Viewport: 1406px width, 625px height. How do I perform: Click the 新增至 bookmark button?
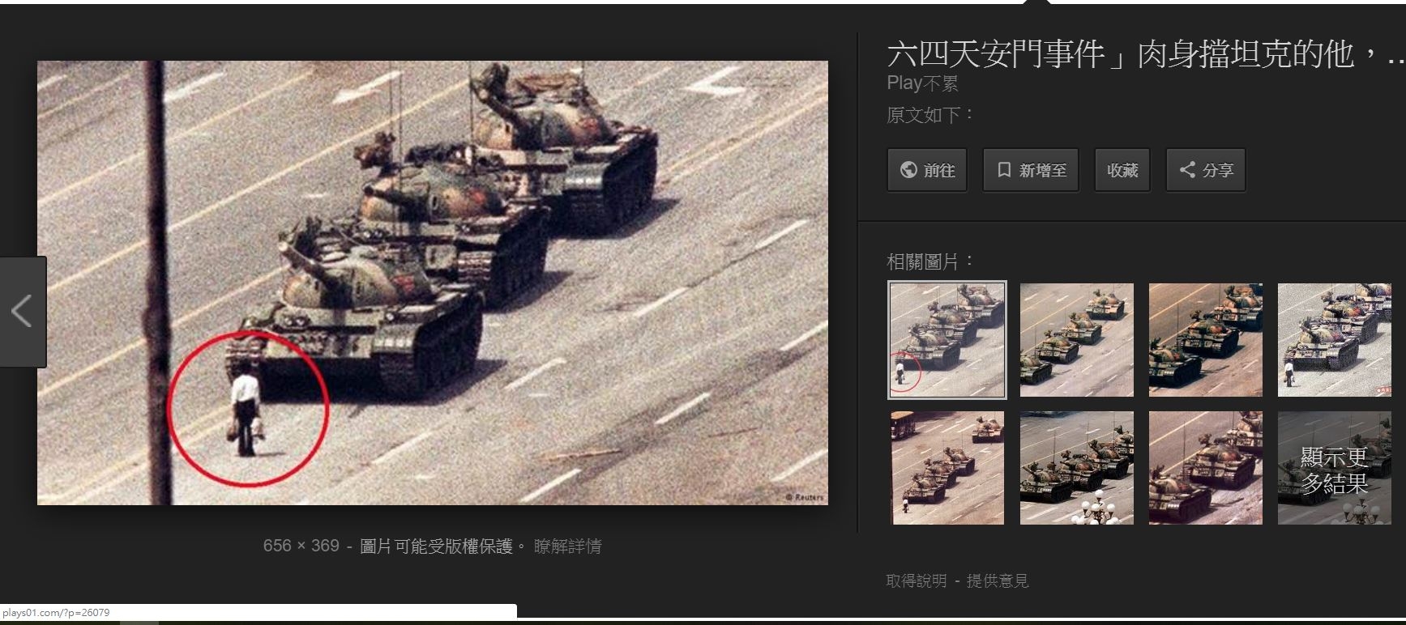1031,170
